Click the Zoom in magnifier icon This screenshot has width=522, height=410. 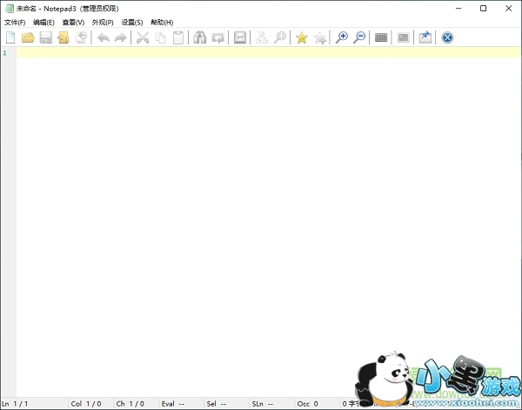(342, 37)
